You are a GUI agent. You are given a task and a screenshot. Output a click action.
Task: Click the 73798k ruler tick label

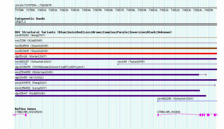click(x=19, y=10)
